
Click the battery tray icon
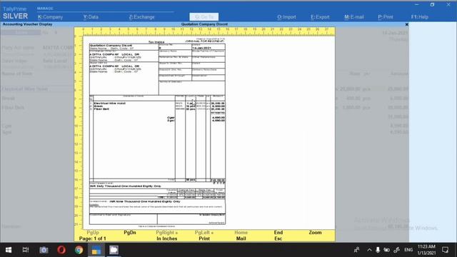point(386,250)
